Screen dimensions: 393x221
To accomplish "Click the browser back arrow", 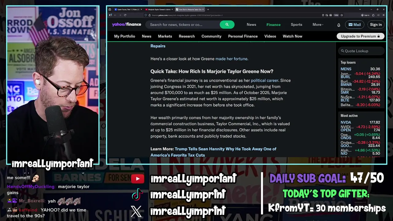I will pyautogui.click(x=115, y=15).
